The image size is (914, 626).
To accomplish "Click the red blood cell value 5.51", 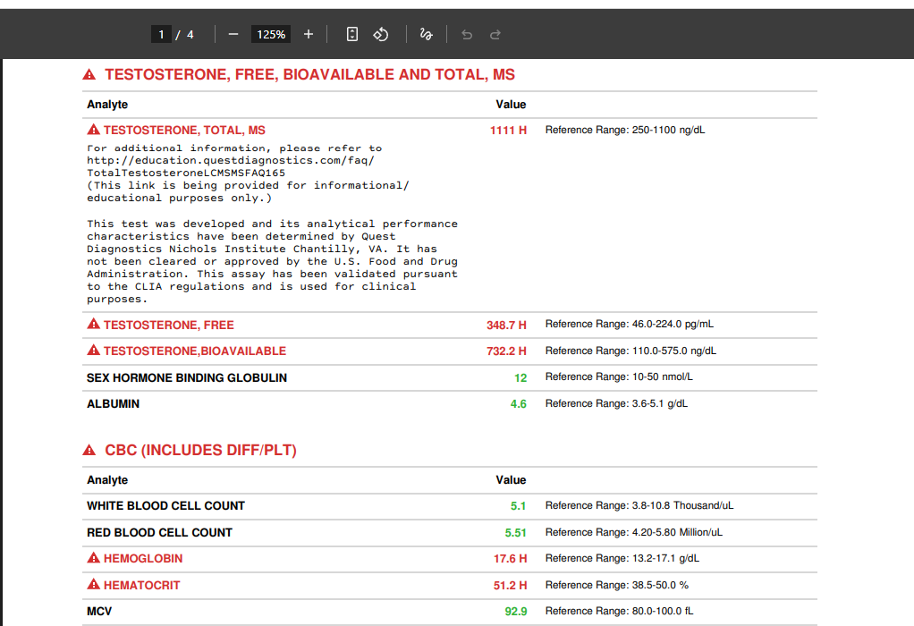I will tap(515, 533).
